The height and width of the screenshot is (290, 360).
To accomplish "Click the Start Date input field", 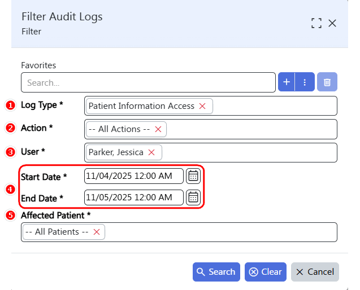I will pyautogui.click(x=134, y=176).
